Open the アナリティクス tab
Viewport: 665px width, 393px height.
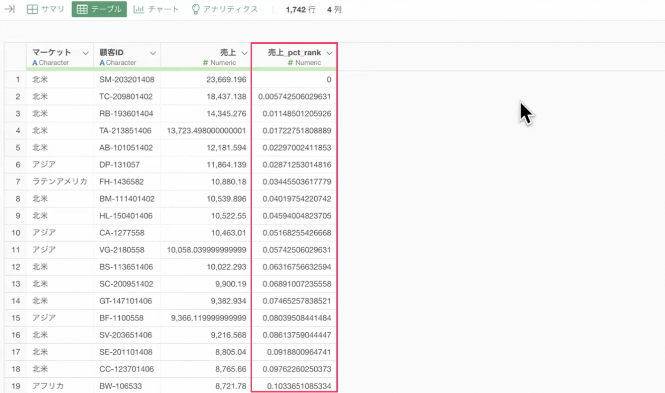pyautogui.click(x=225, y=9)
